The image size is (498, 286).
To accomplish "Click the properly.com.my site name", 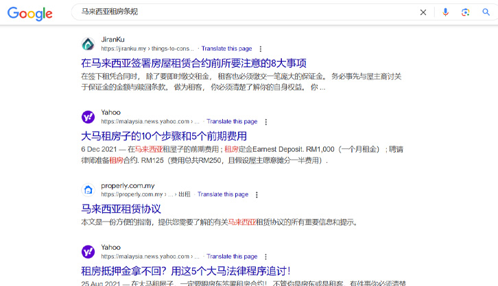I will (128, 185).
